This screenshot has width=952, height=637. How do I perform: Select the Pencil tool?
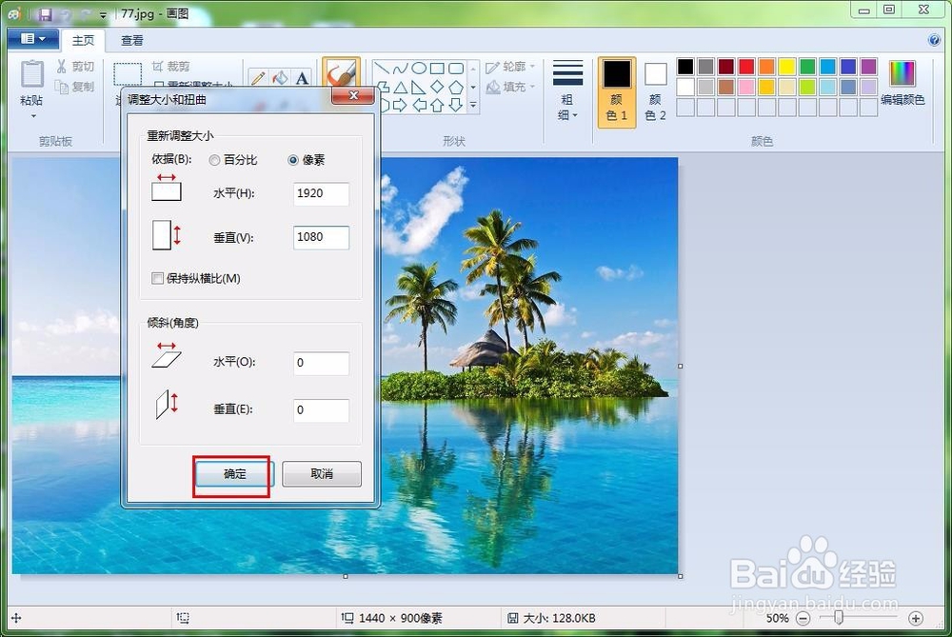(259, 76)
